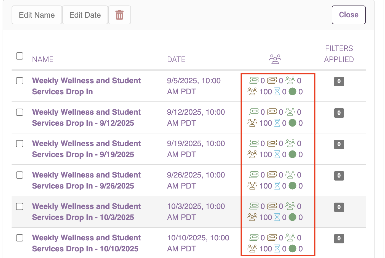This screenshot has height=258, width=385.
Task: Click filters badge '0' in 9/5/2025 row
Action: pyautogui.click(x=339, y=81)
